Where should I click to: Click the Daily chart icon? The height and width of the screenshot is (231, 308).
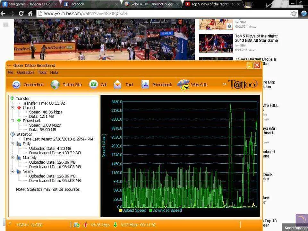coord(19,144)
